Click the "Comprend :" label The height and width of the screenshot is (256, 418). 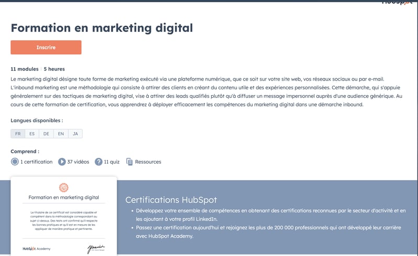(x=25, y=151)
